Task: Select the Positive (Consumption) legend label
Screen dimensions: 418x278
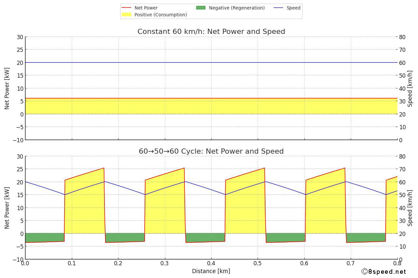Action: [x=161, y=15]
